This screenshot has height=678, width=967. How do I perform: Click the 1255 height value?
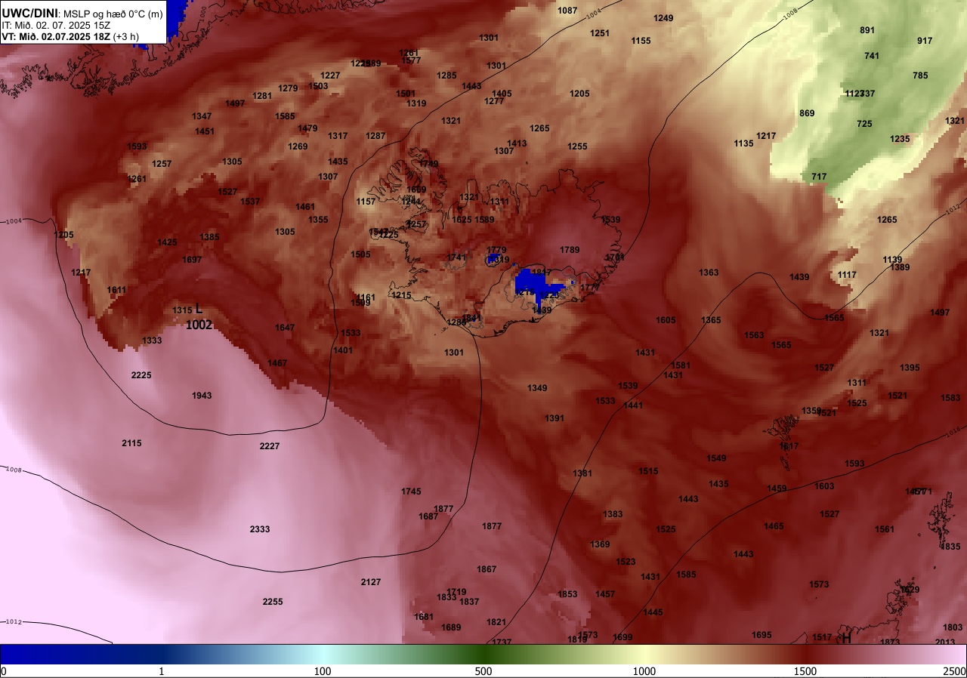577,146
